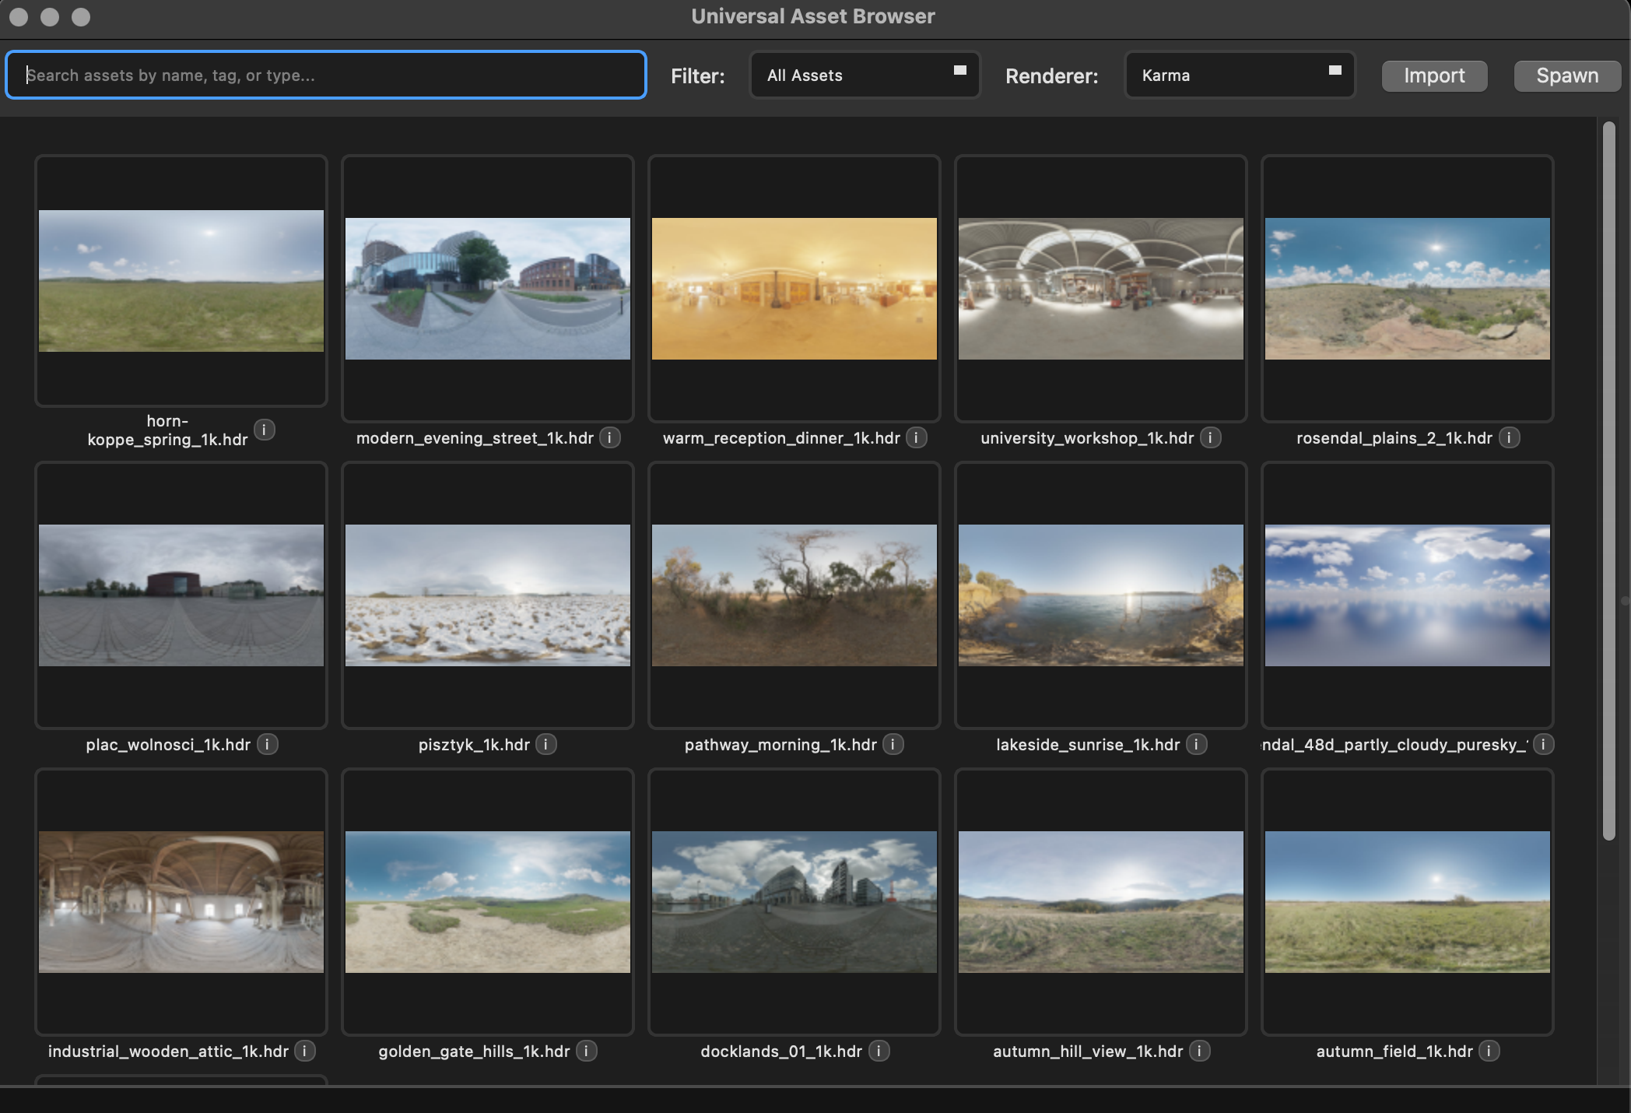Expand the Karma renderer dropdown
This screenshot has width=1631, height=1113.
click(x=1239, y=75)
